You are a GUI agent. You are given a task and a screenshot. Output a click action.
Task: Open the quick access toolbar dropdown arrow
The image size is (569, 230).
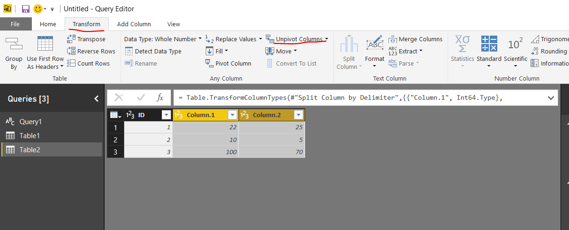52,9
